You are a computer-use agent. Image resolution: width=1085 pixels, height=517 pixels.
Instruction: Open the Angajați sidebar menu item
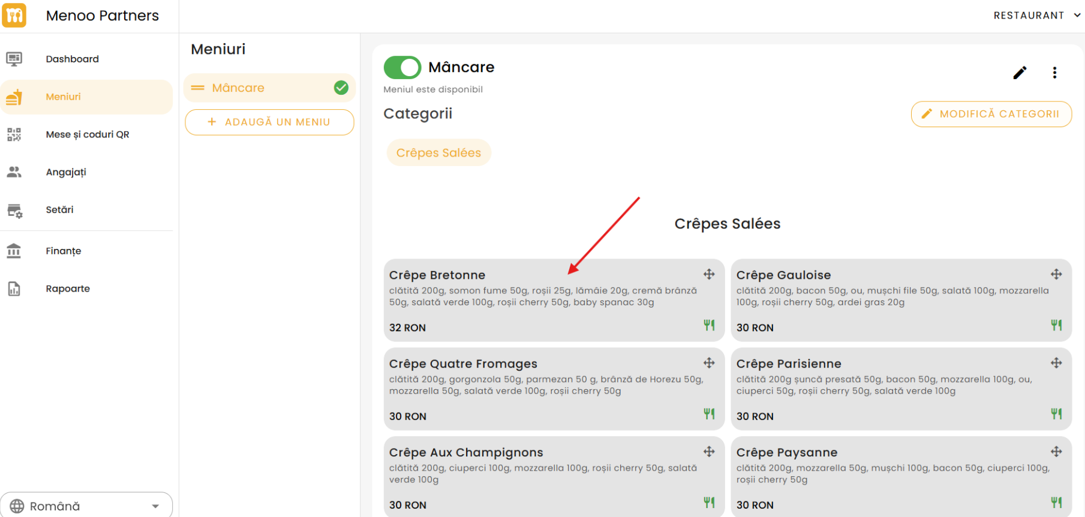[x=66, y=172]
